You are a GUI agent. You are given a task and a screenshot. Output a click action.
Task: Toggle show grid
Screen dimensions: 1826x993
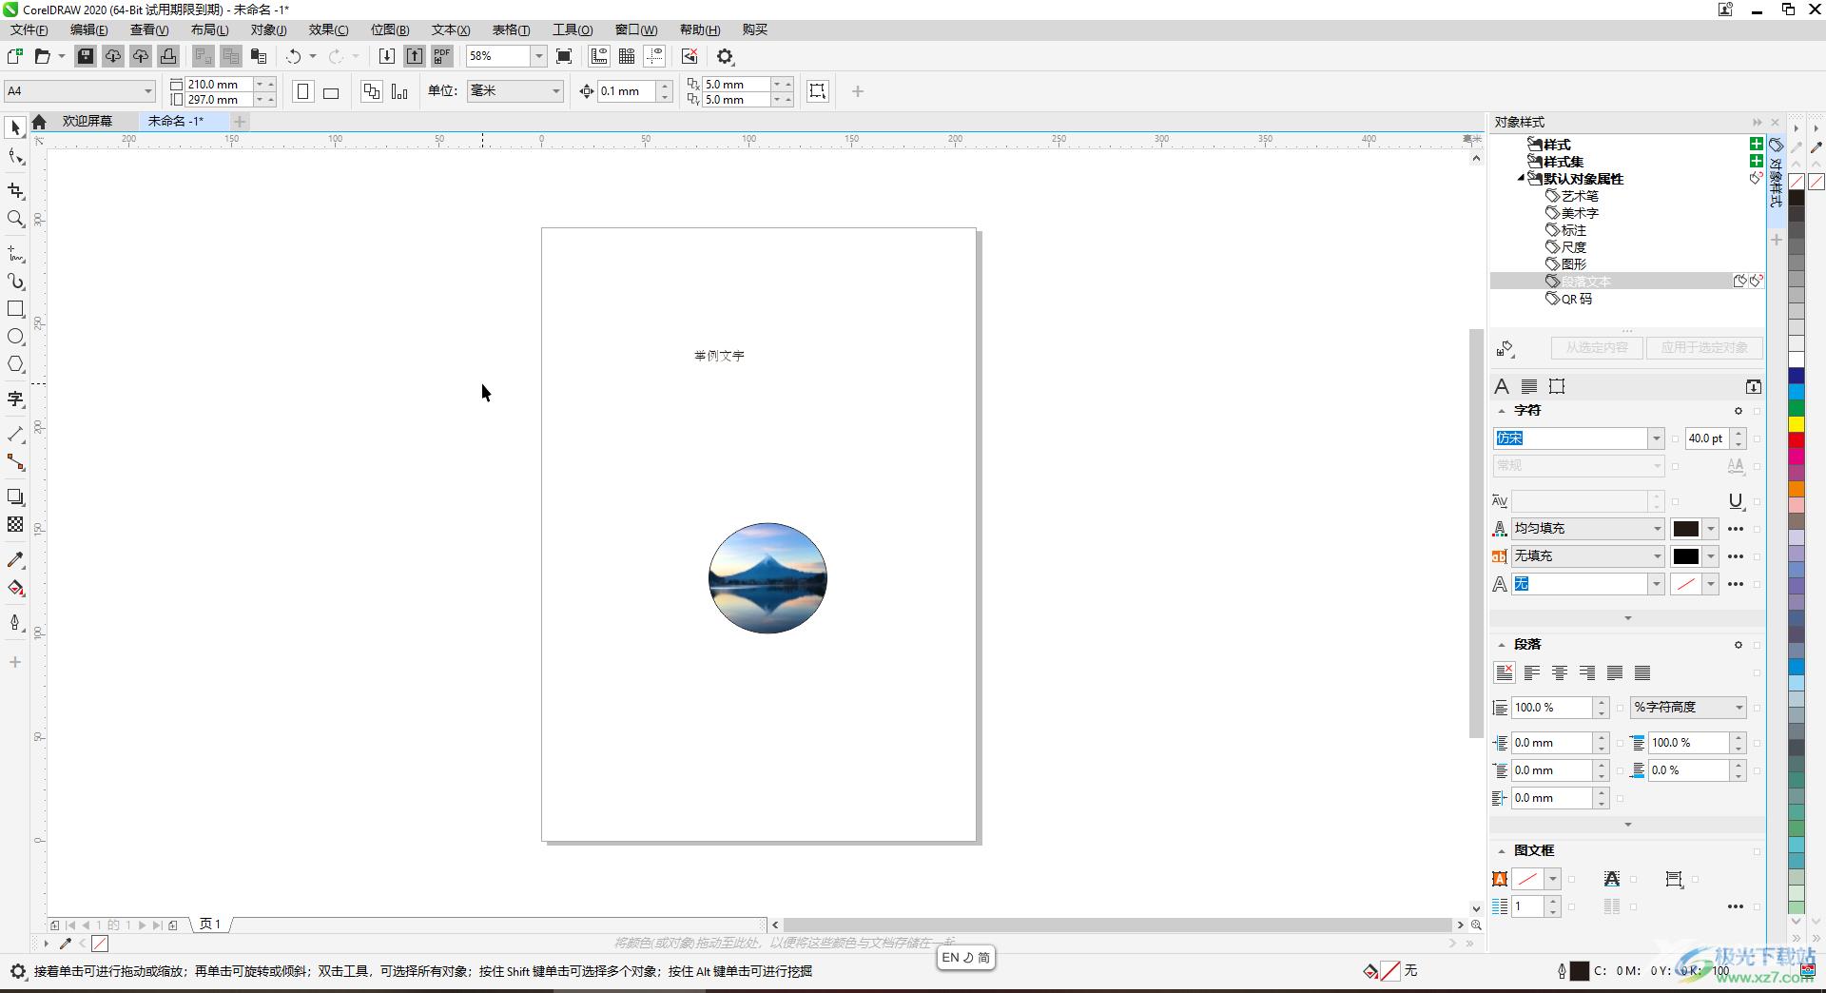(x=627, y=57)
